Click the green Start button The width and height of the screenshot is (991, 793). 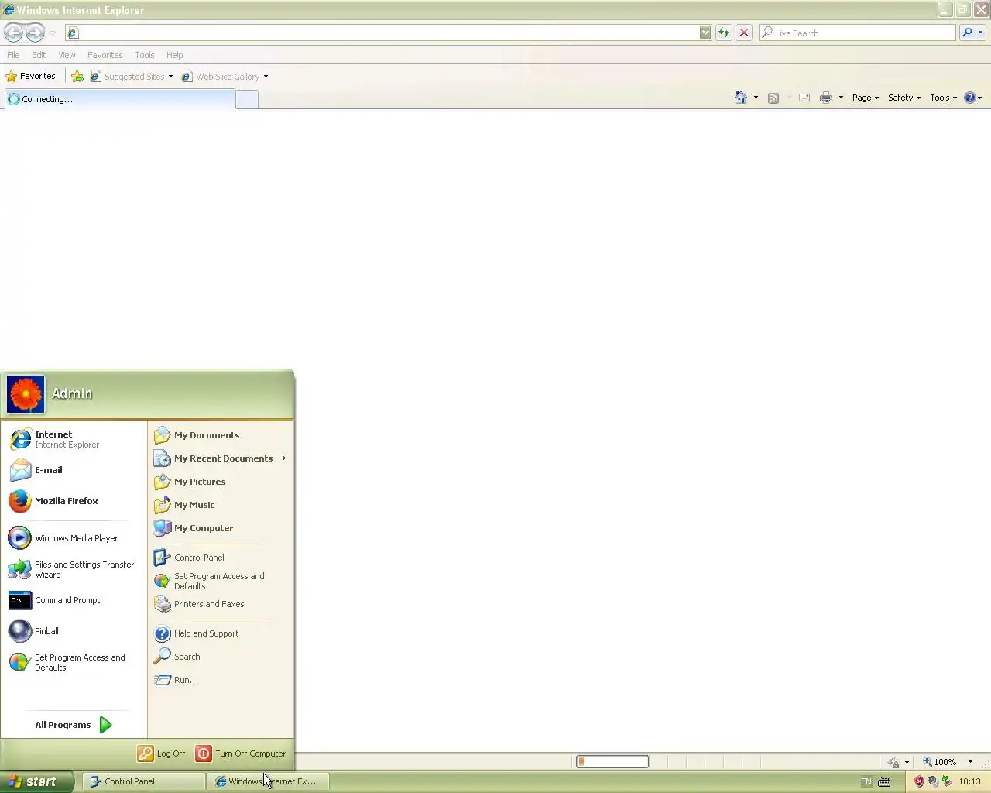(x=36, y=781)
